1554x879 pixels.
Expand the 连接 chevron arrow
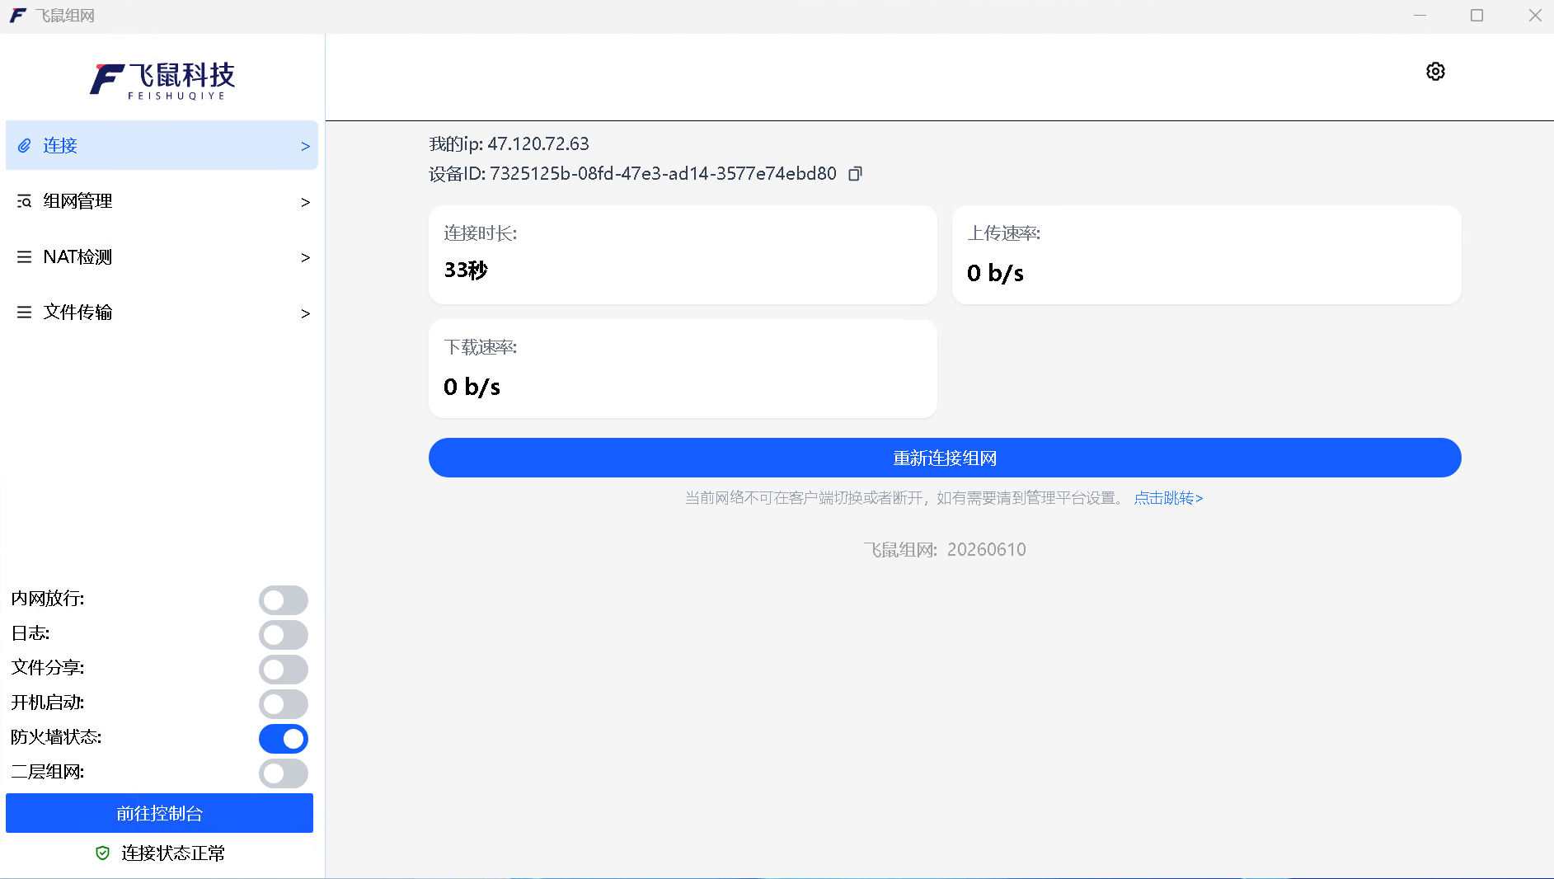pyautogui.click(x=305, y=146)
